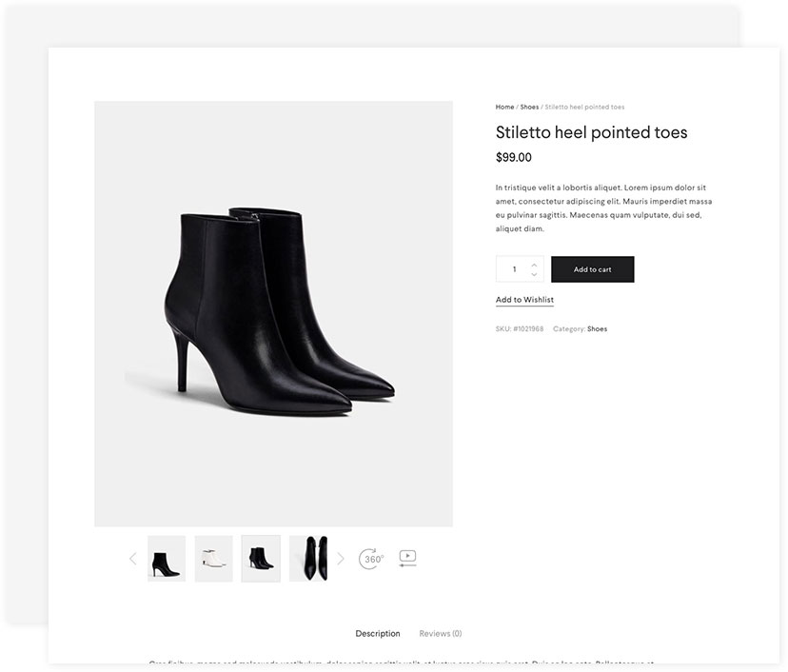This screenshot has width=788, height=672.
Task: Add the boots to cart
Action: 592,269
